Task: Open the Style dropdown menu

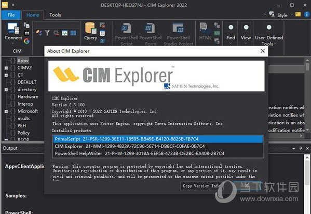Action: tap(285, 15)
